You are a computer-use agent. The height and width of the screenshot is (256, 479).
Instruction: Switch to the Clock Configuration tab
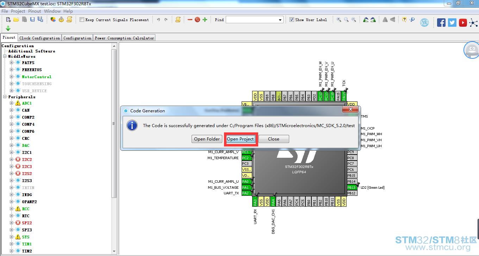(40, 38)
